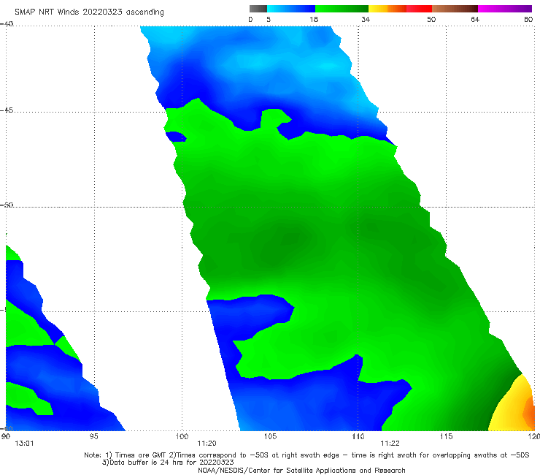Click the color bar label "80"
This screenshot has height=475, width=540.
(x=528, y=20)
